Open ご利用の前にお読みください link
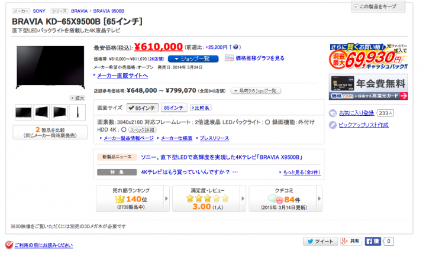The width and height of the screenshot is (426, 254). click(43, 245)
